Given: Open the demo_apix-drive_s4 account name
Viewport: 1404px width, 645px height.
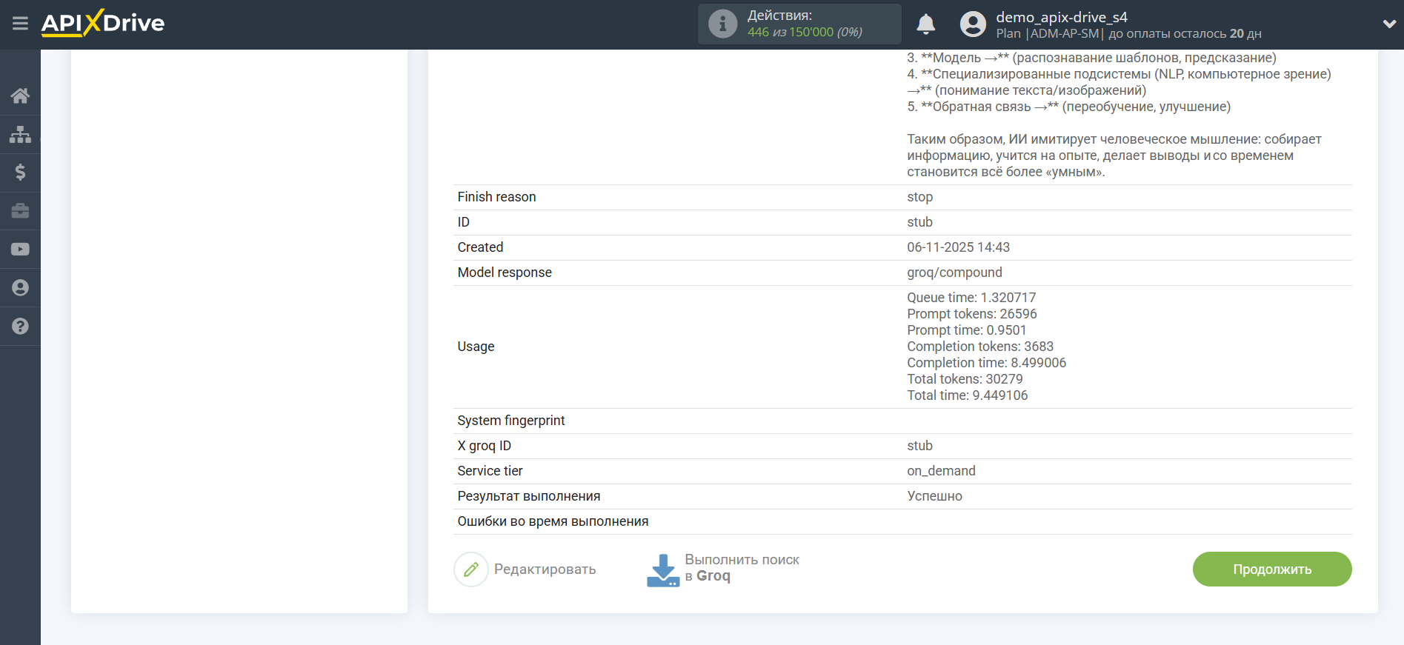Looking at the screenshot, I should click(1061, 17).
